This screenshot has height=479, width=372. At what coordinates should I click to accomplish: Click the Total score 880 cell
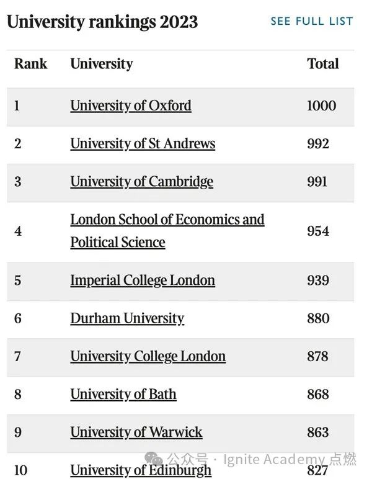point(318,319)
